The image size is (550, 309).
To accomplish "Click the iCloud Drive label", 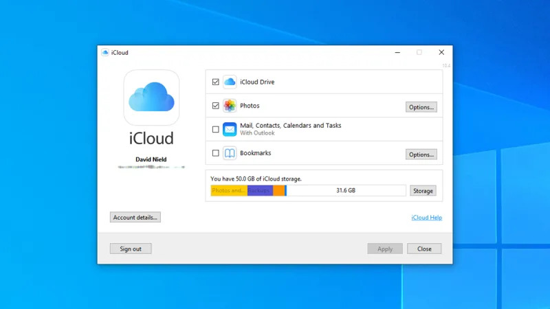I will (257, 82).
